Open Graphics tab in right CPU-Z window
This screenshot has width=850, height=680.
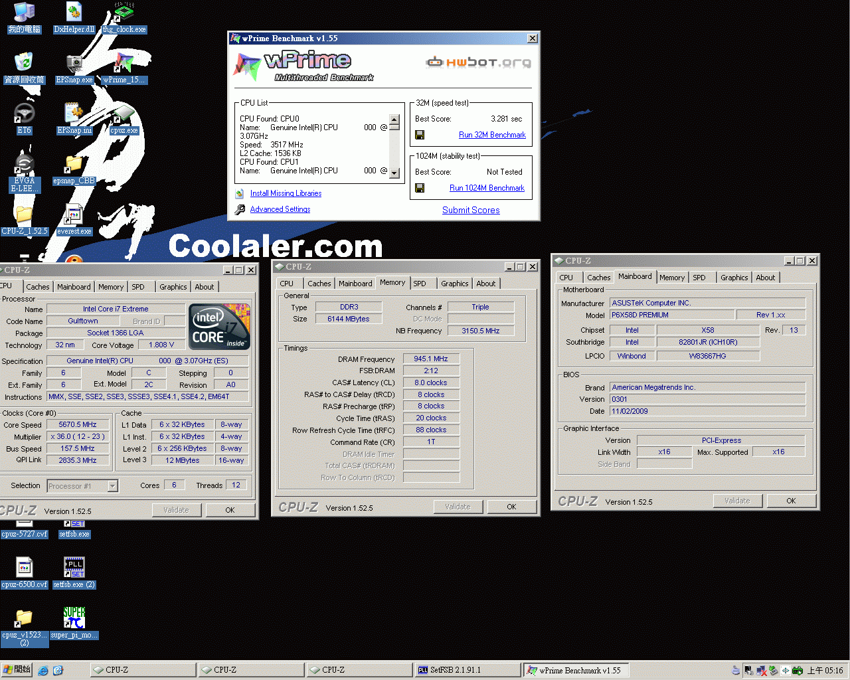pyautogui.click(x=734, y=278)
